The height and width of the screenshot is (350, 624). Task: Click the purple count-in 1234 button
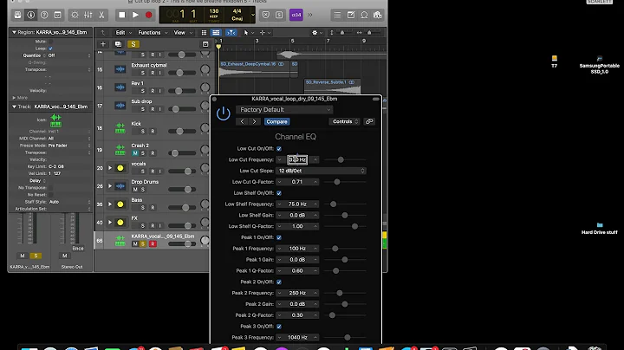(296, 15)
